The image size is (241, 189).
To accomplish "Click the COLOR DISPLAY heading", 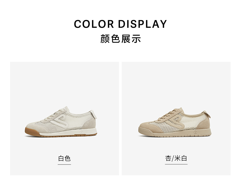I will click(120, 24).
